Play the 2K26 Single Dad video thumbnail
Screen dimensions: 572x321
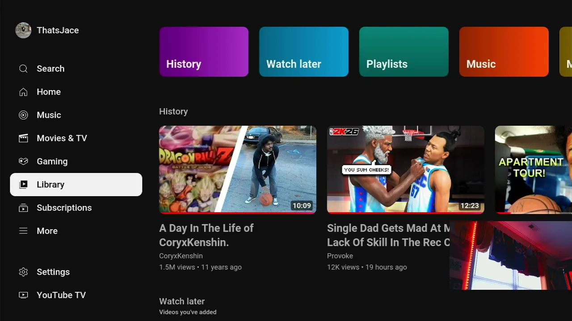pos(406,169)
